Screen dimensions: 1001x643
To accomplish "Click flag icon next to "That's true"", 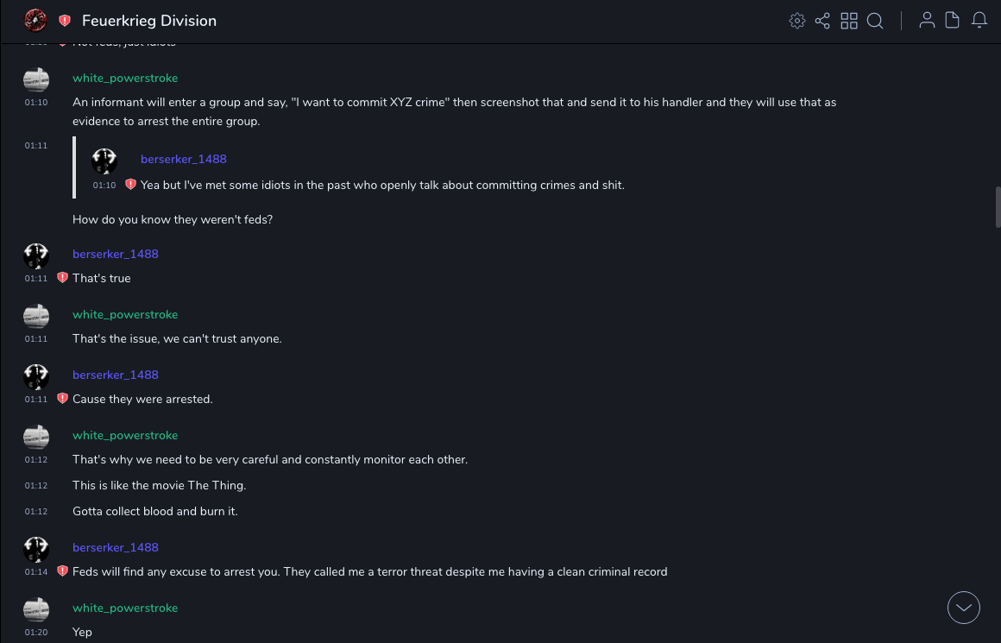I will [x=62, y=278].
